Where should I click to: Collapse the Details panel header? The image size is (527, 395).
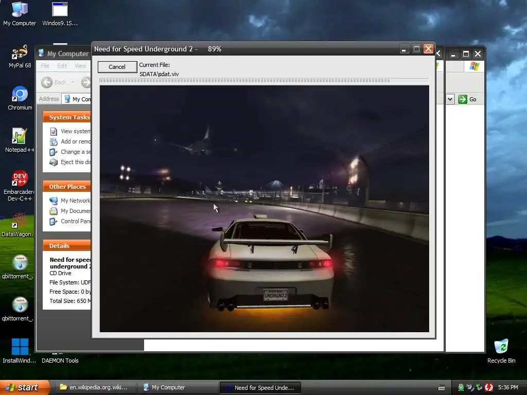pyautogui.click(x=67, y=245)
